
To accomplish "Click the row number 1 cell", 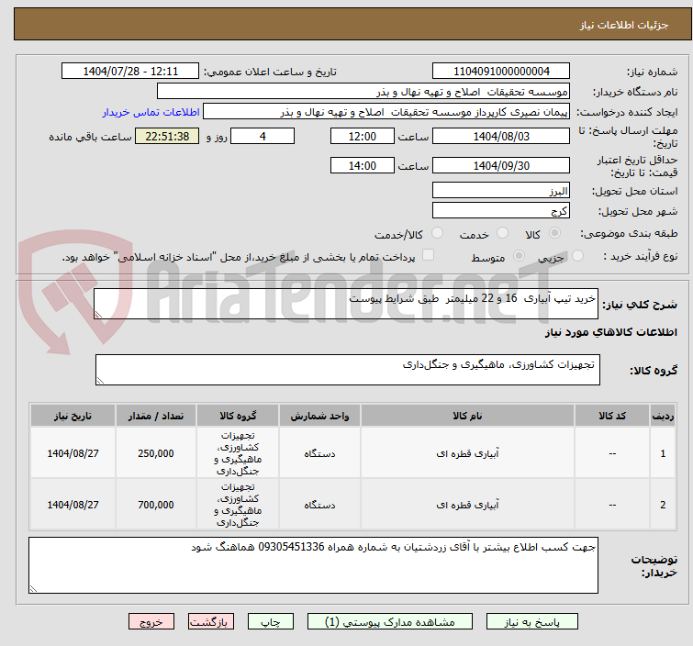I will tap(663, 453).
